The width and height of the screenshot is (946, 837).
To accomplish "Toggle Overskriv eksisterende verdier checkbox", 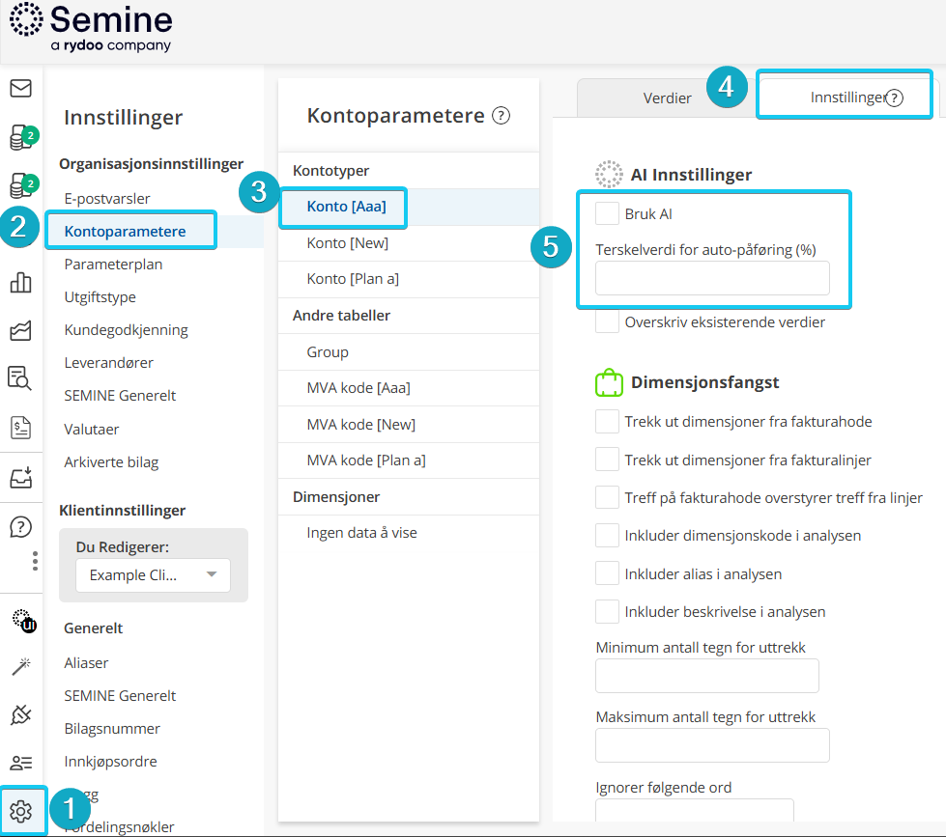I will click(608, 321).
